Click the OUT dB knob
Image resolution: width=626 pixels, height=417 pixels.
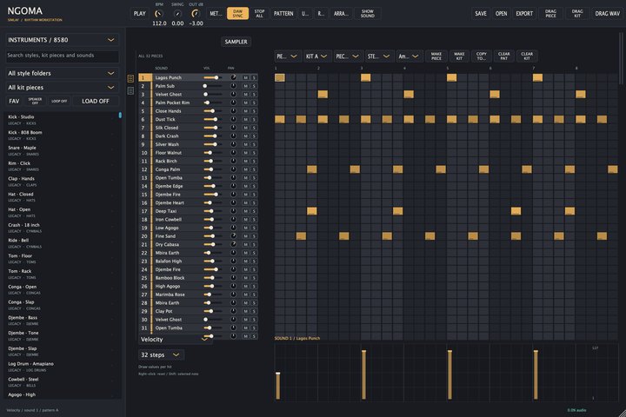(x=196, y=14)
